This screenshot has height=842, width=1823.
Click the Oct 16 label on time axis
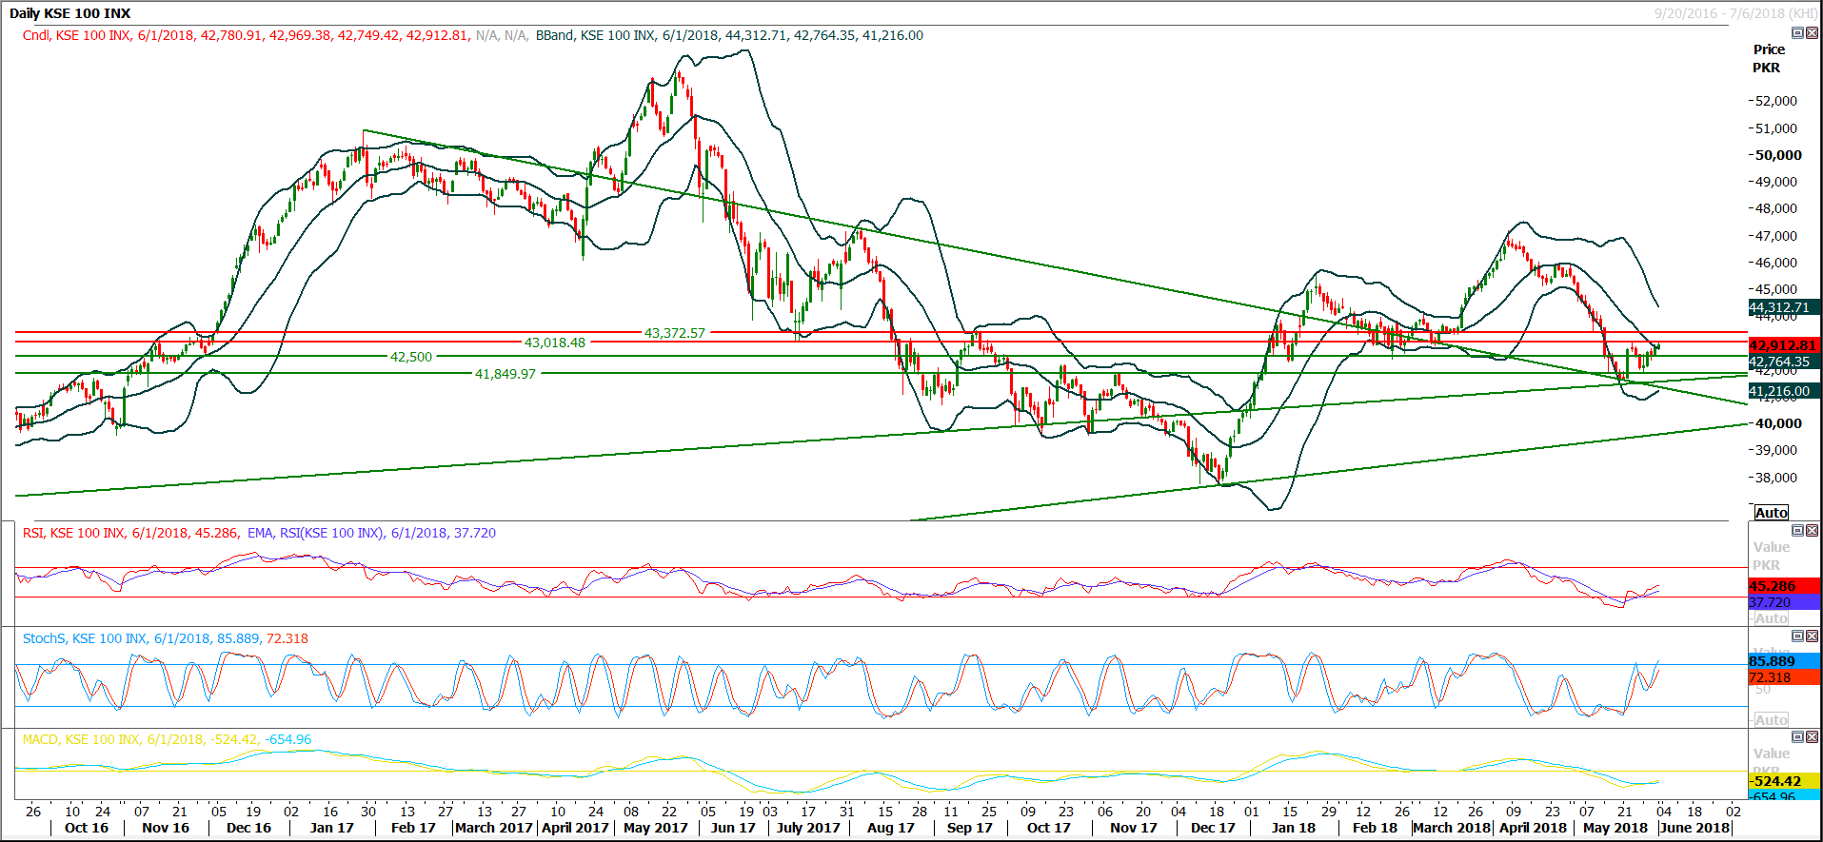coord(87,828)
